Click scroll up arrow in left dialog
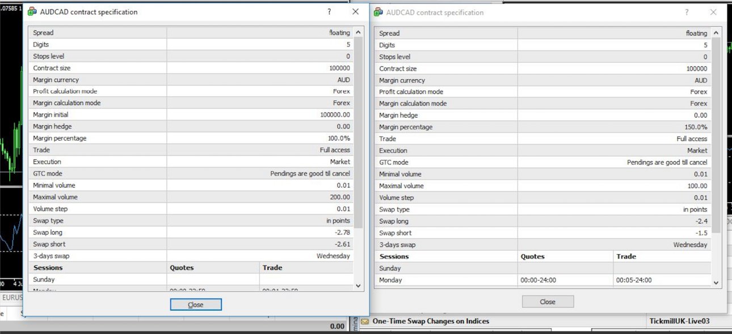 (358, 33)
